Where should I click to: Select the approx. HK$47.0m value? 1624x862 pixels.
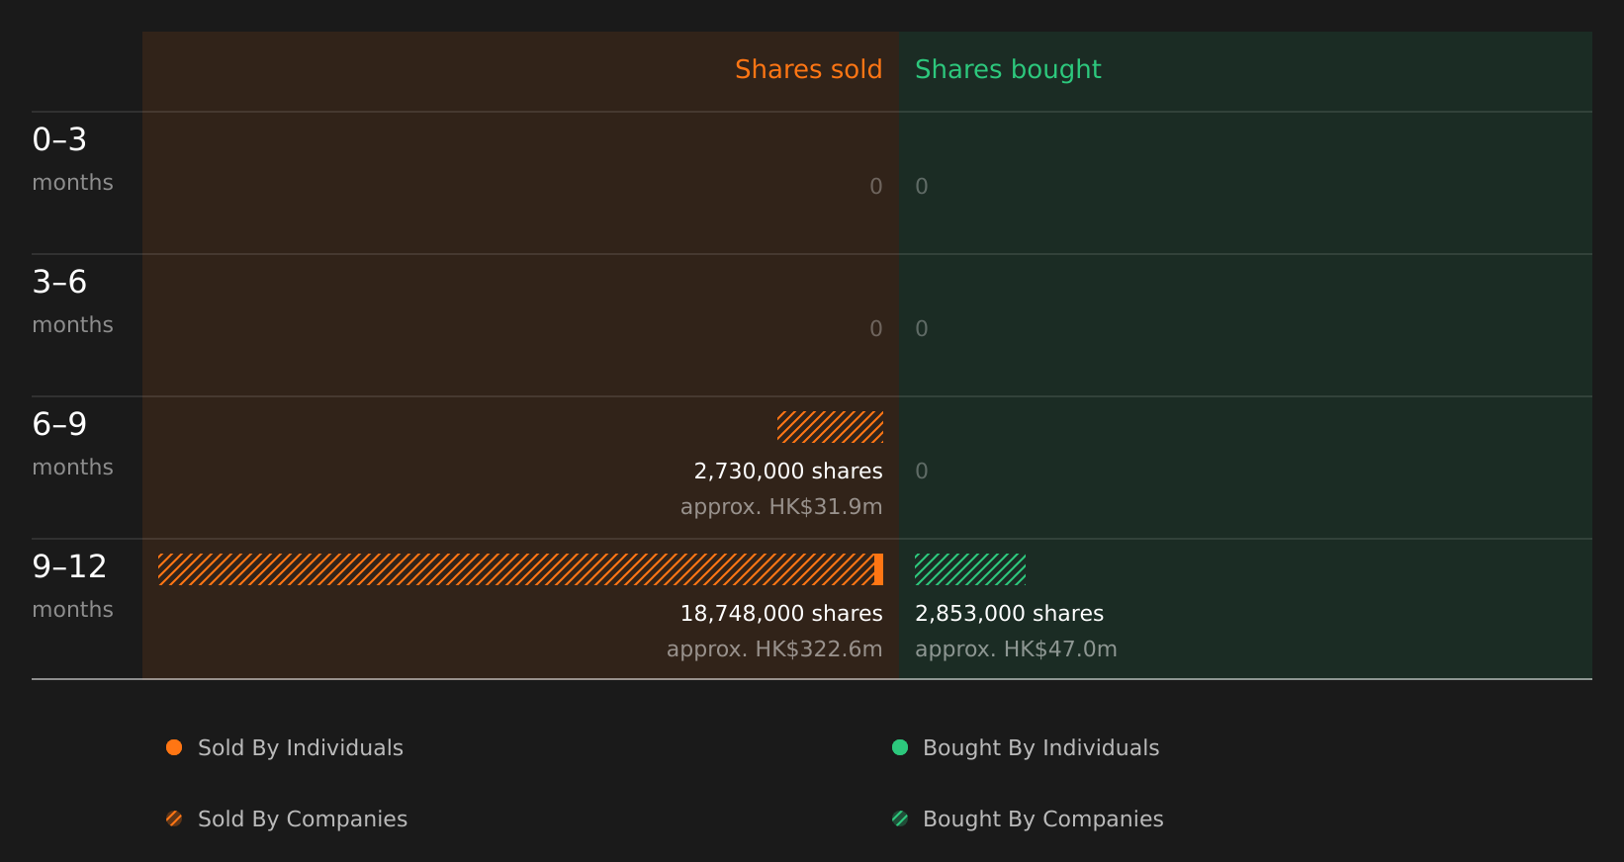(x=1016, y=649)
